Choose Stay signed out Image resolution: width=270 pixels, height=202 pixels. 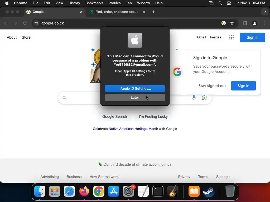pyautogui.click(x=212, y=86)
